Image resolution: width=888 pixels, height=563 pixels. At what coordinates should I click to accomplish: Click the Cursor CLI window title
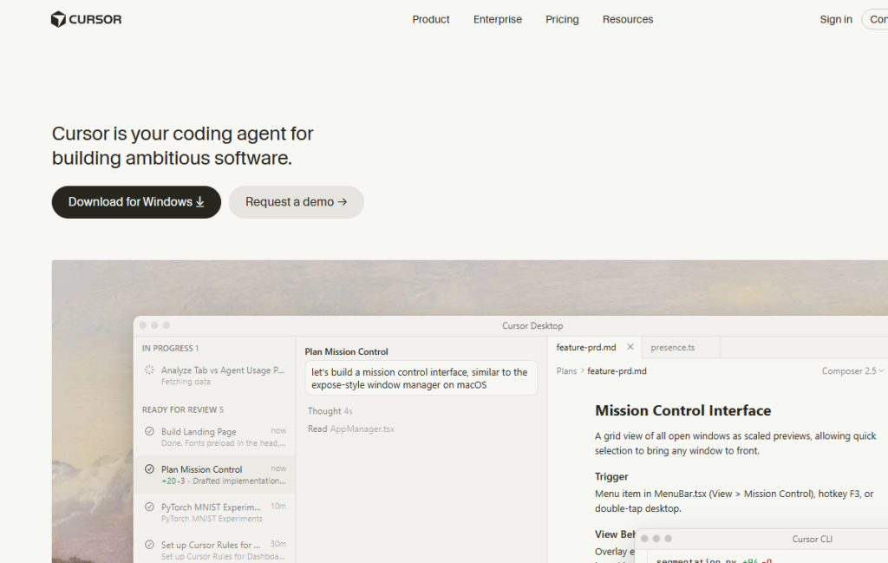click(x=812, y=539)
